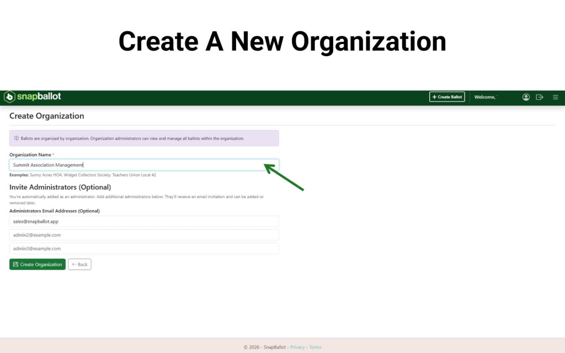Viewport: 565px width, 353px height.
Task: Click the Administrators Email Addresses label
Action: click(55, 211)
